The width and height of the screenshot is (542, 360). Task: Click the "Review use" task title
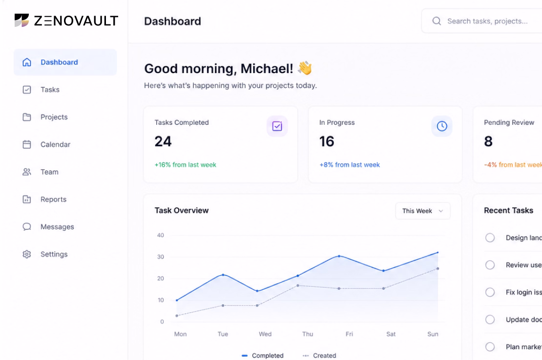pos(523,265)
